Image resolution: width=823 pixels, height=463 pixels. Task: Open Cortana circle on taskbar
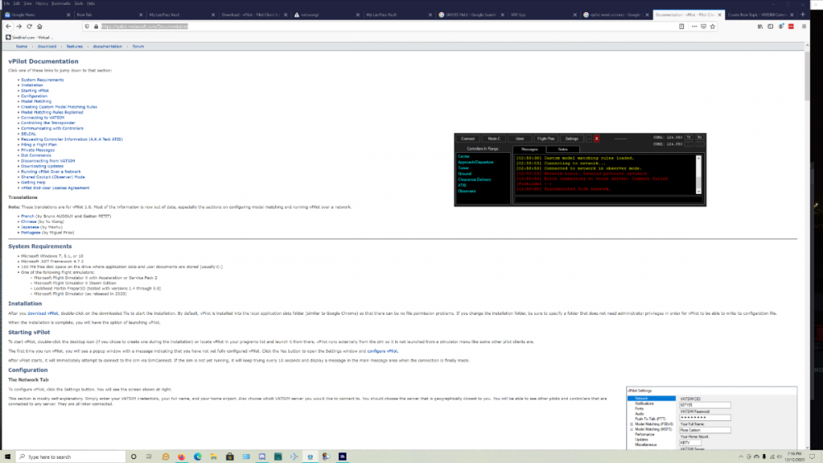pos(133,456)
